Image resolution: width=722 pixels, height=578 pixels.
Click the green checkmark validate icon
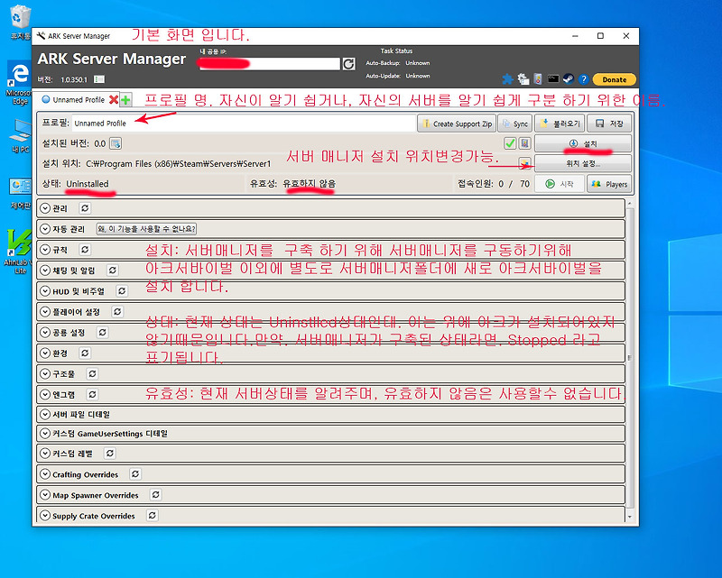click(x=510, y=143)
